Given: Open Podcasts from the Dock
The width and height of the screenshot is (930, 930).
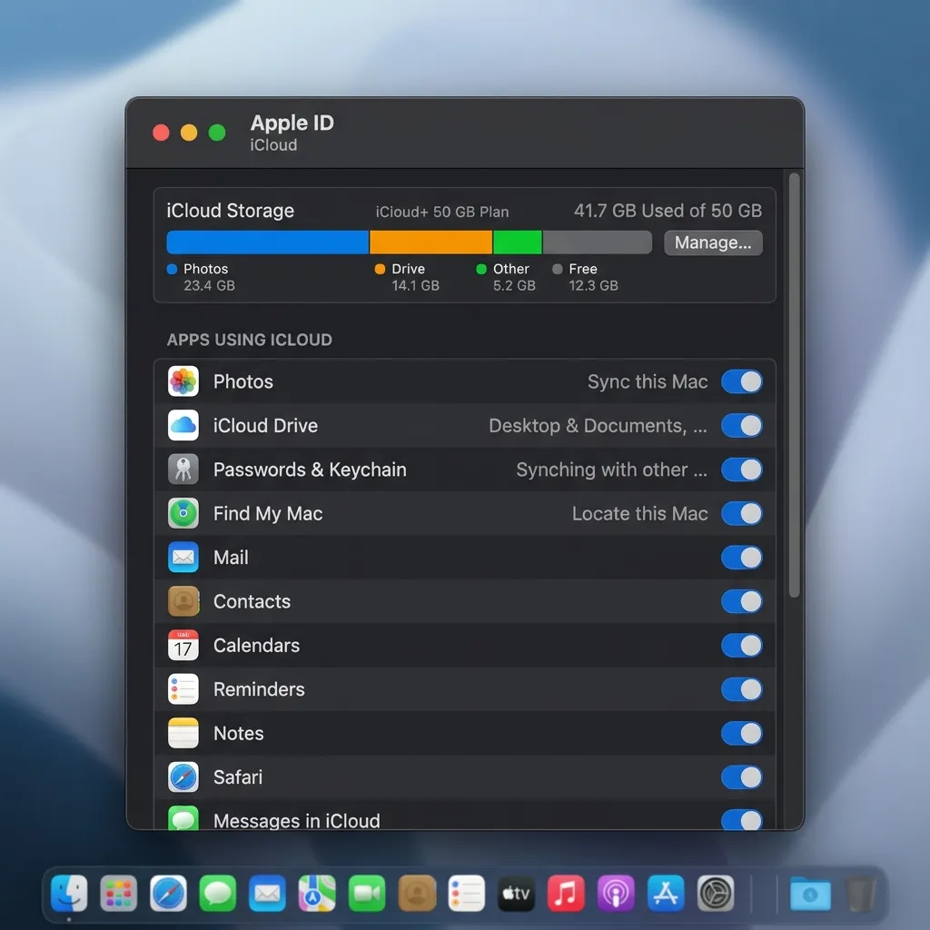Looking at the screenshot, I should [x=616, y=893].
